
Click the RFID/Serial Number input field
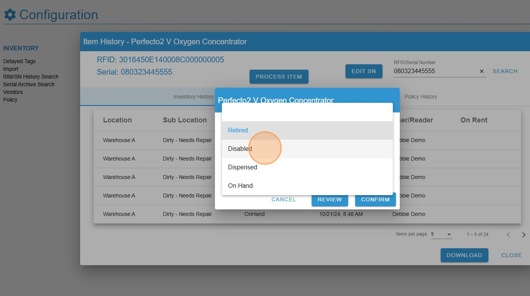[x=435, y=71]
